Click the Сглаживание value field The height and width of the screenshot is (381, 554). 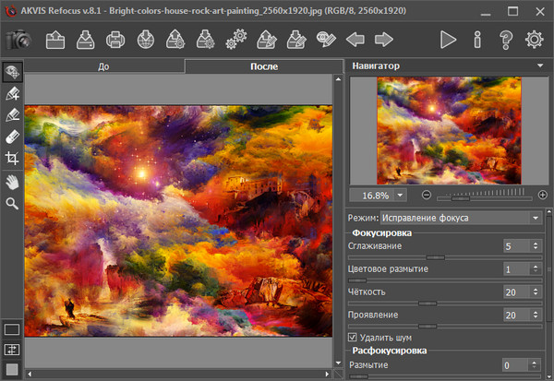pyautogui.click(x=515, y=246)
